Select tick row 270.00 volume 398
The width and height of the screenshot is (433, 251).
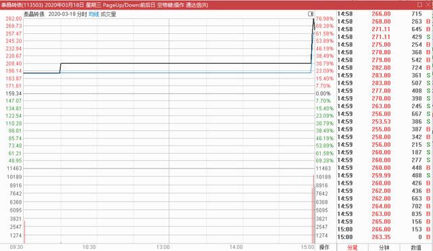[x=384, y=99]
